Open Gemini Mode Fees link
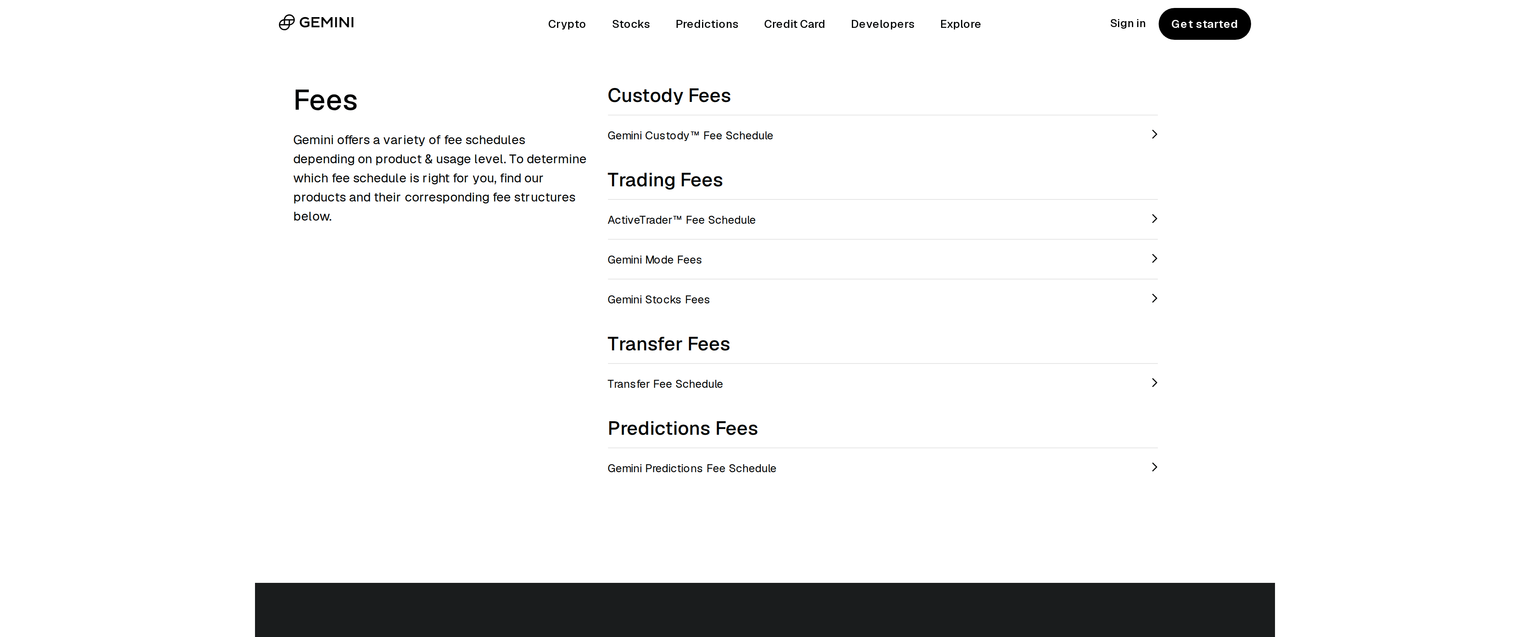Screen dimensions: 1530x637 (x=883, y=260)
